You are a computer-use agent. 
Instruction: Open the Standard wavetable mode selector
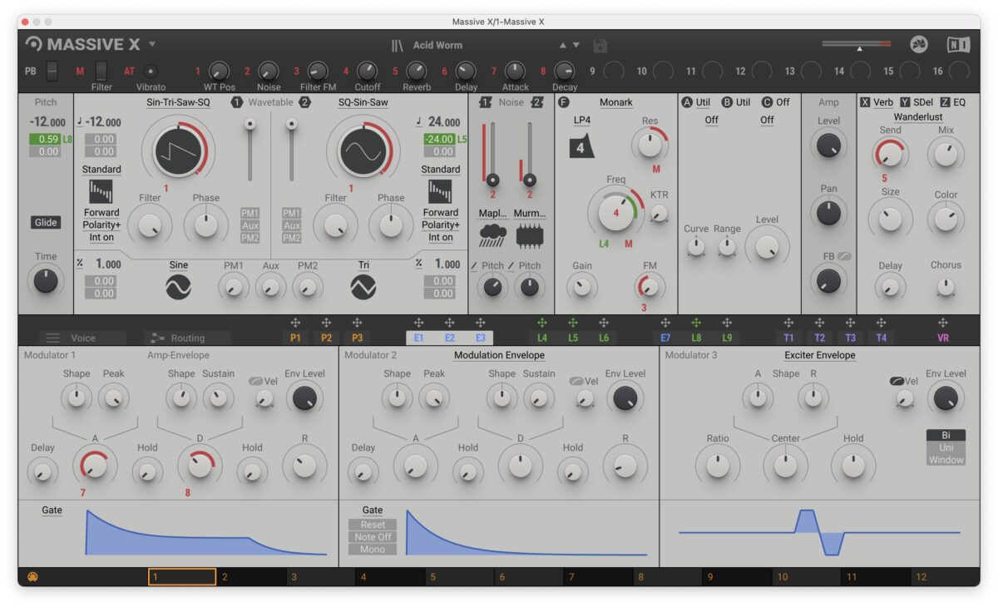tap(102, 169)
